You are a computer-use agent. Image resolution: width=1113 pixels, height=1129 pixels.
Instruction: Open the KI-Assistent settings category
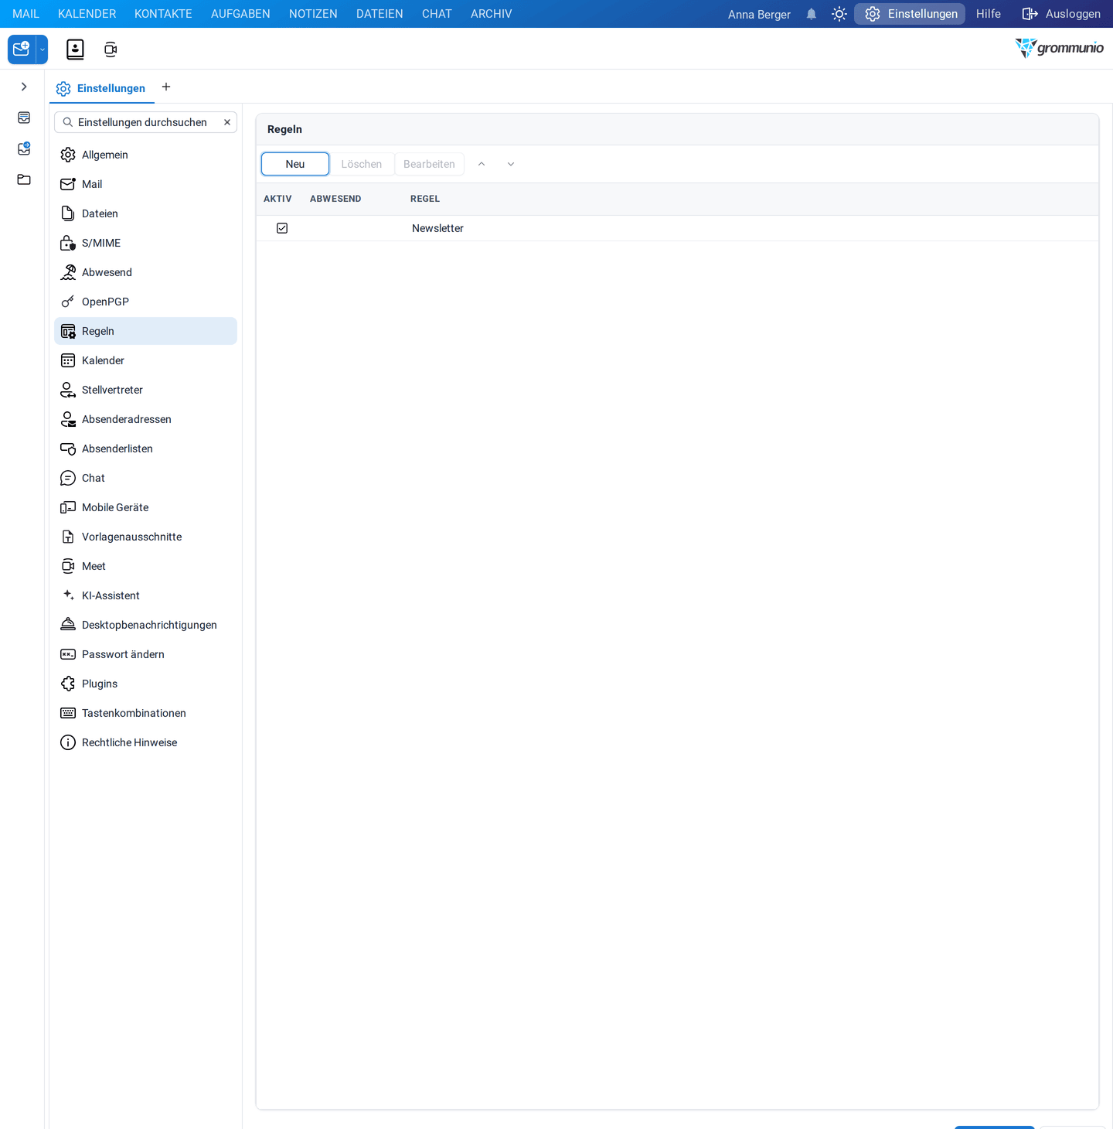click(145, 595)
